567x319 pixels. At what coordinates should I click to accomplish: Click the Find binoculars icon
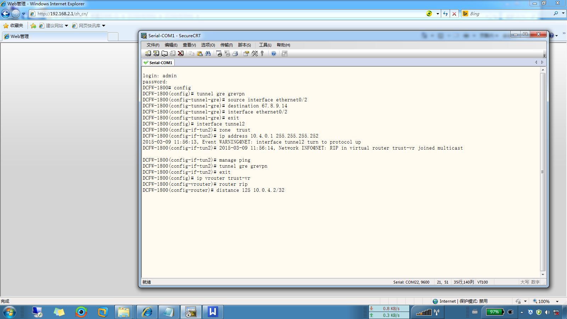pos(208,54)
